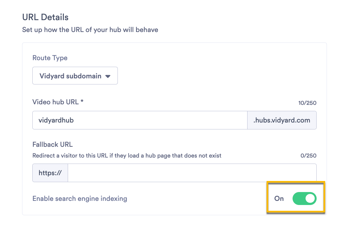Screen dimensions: 344x229
Task: Click the .hubs.vidyard.com domain suffix
Action: click(x=282, y=120)
